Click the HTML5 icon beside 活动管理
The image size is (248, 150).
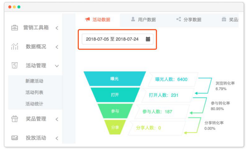point(14,65)
